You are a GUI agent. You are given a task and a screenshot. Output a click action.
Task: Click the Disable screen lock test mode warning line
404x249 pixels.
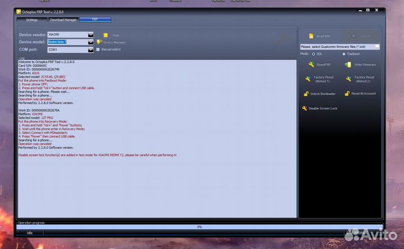coord(98,155)
